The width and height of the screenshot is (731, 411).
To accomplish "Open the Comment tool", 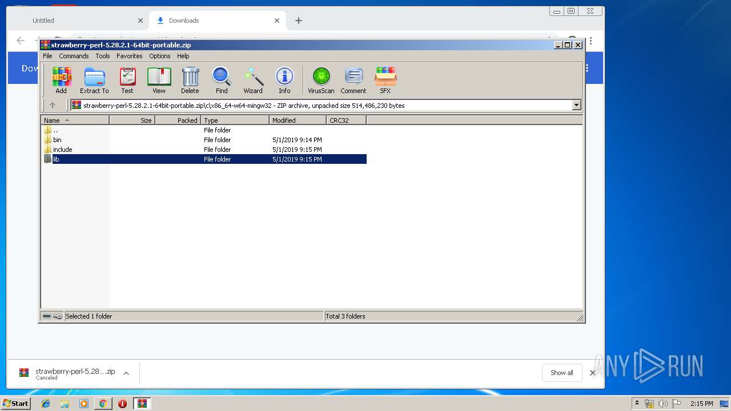I will 354,80.
